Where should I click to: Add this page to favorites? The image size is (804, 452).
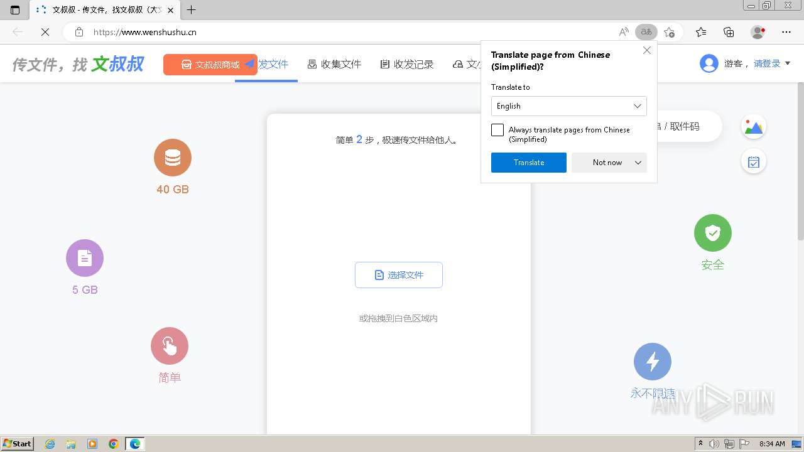[x=670, y=32]
